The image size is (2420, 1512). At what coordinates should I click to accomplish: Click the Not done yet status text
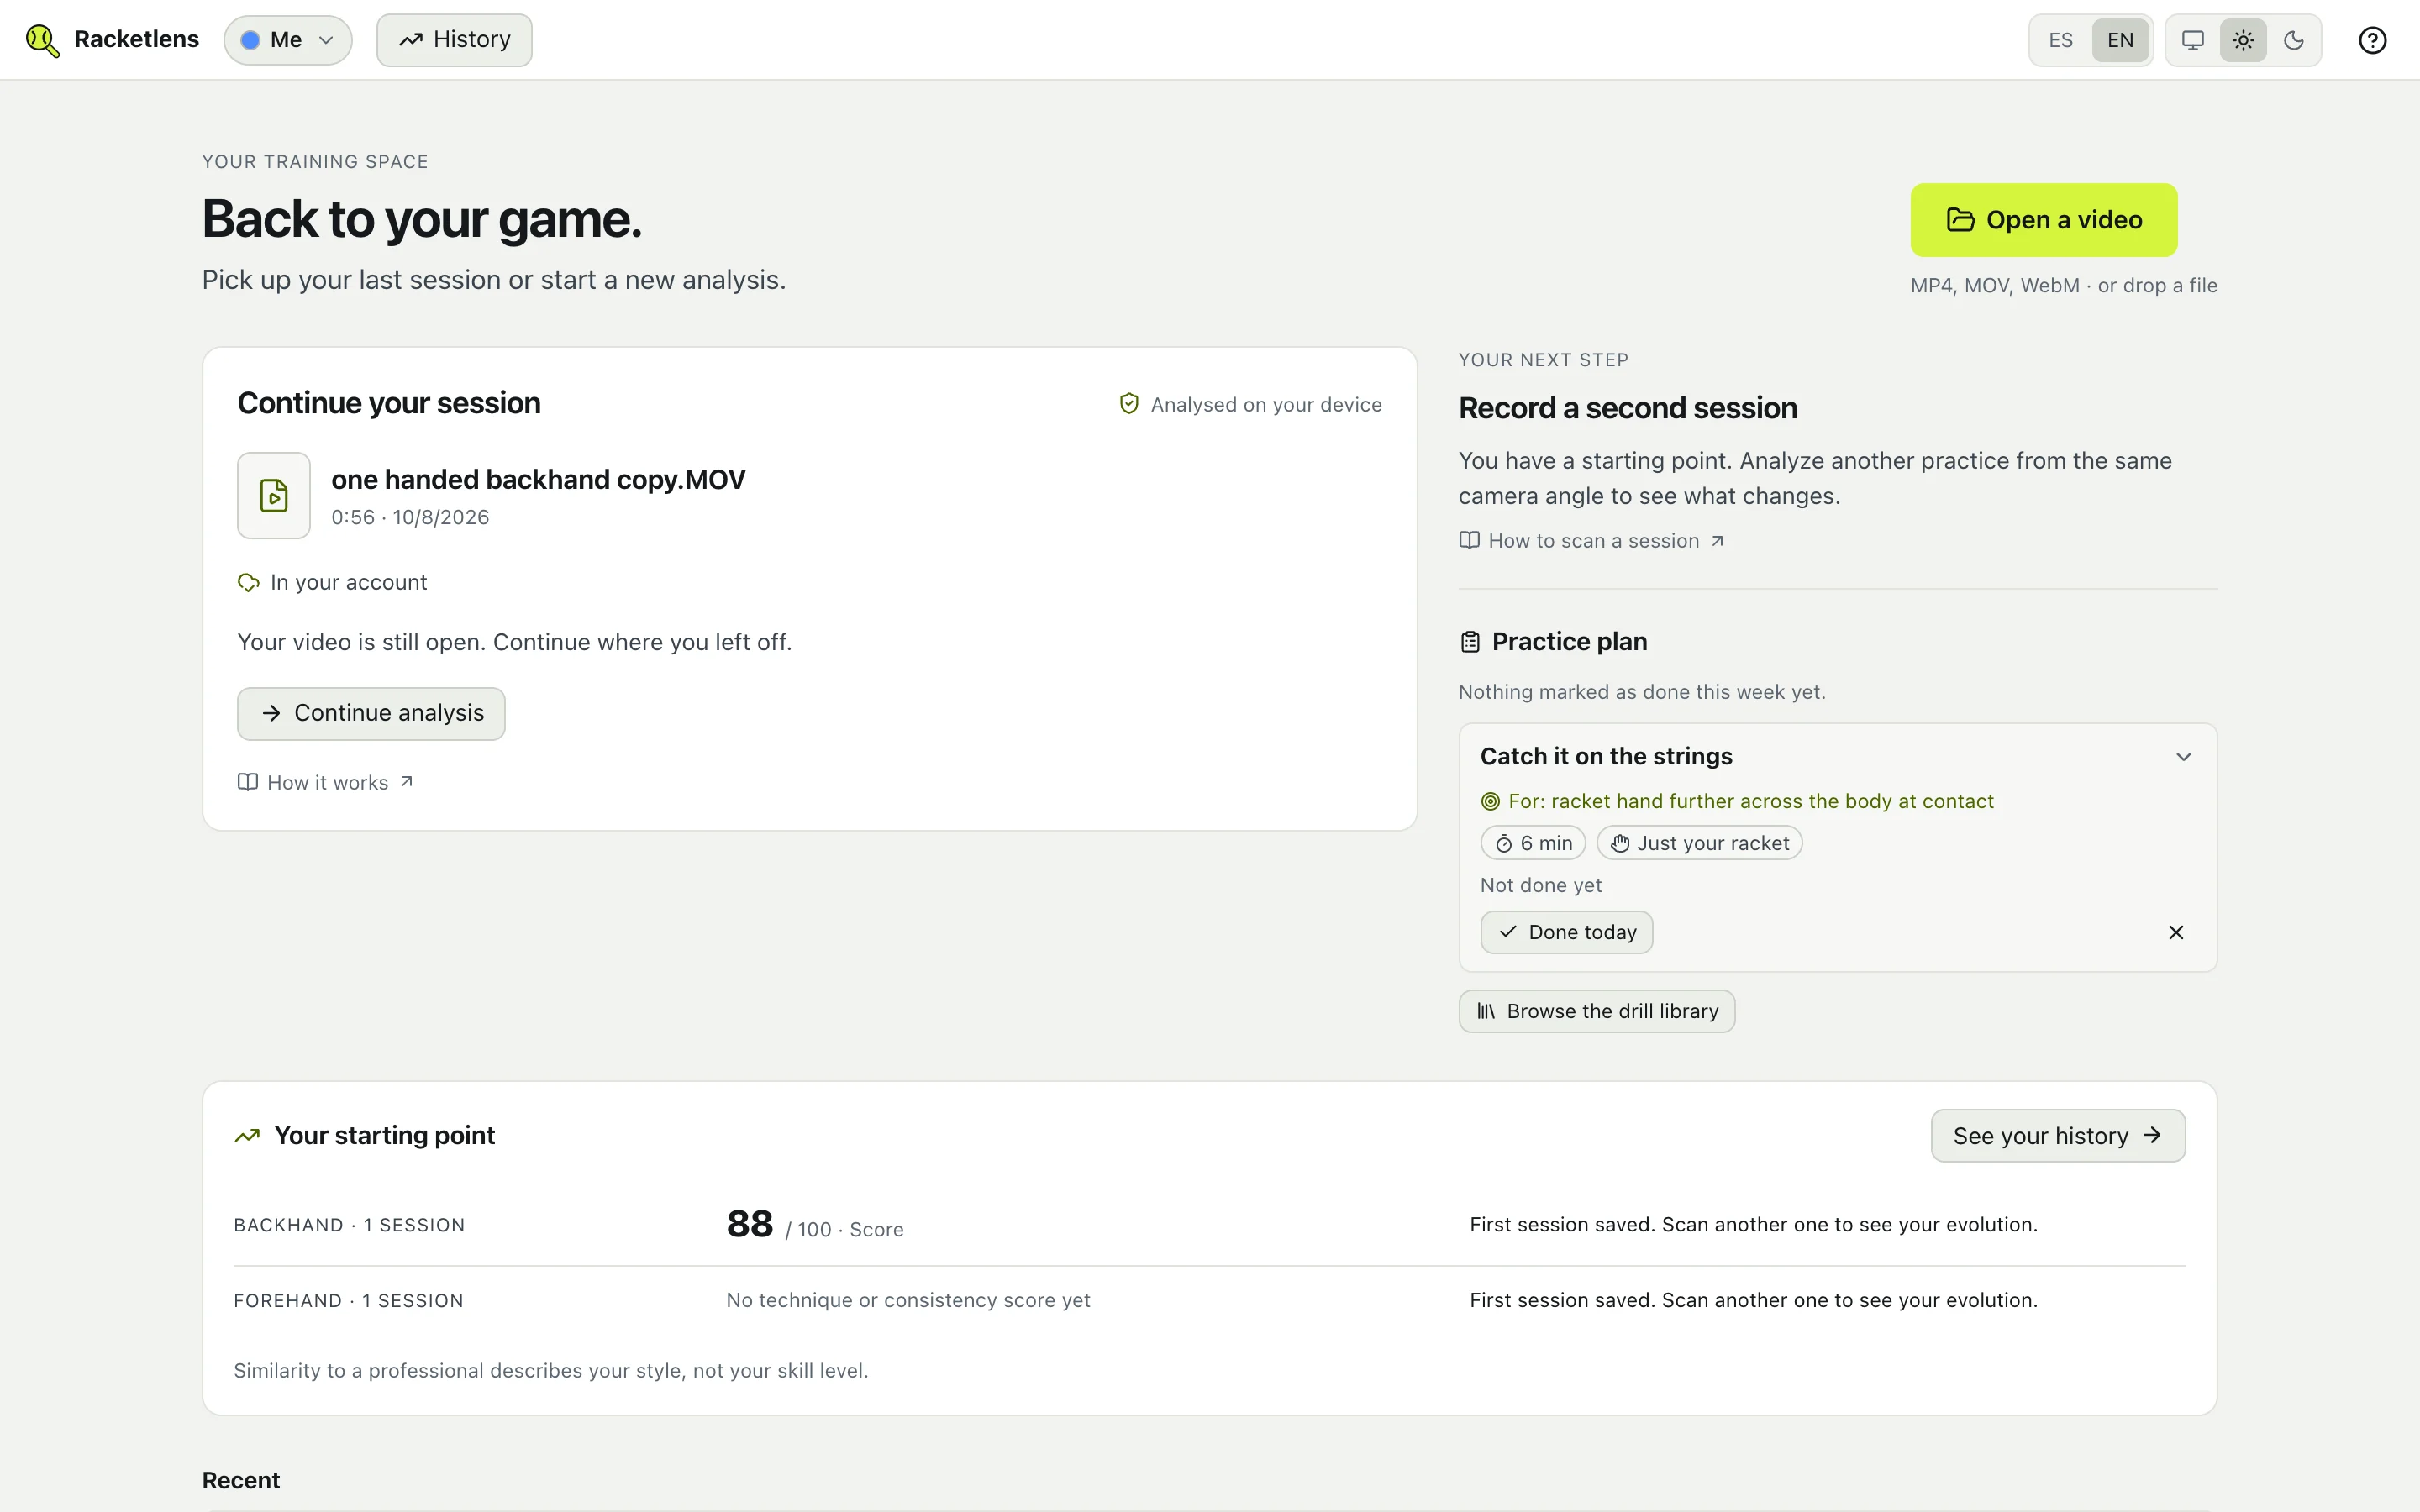tap(1540, 885)
